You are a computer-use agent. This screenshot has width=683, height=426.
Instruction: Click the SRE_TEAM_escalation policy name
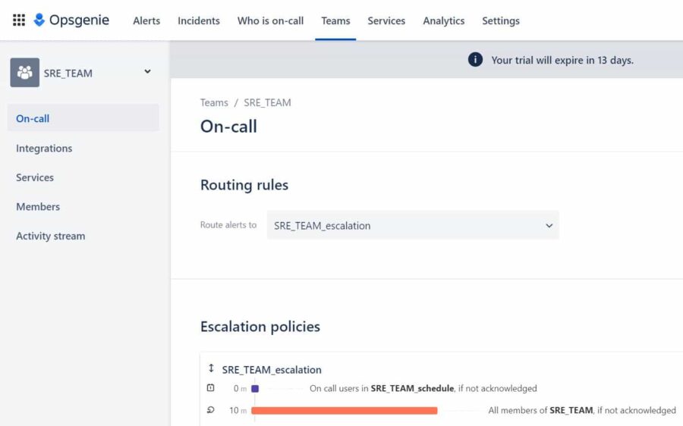click(272, 370)
